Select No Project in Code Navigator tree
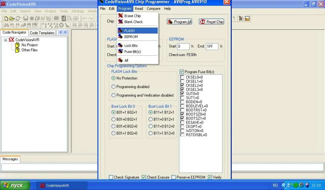This screenshot has width=325, height=190. coord(30,45)
